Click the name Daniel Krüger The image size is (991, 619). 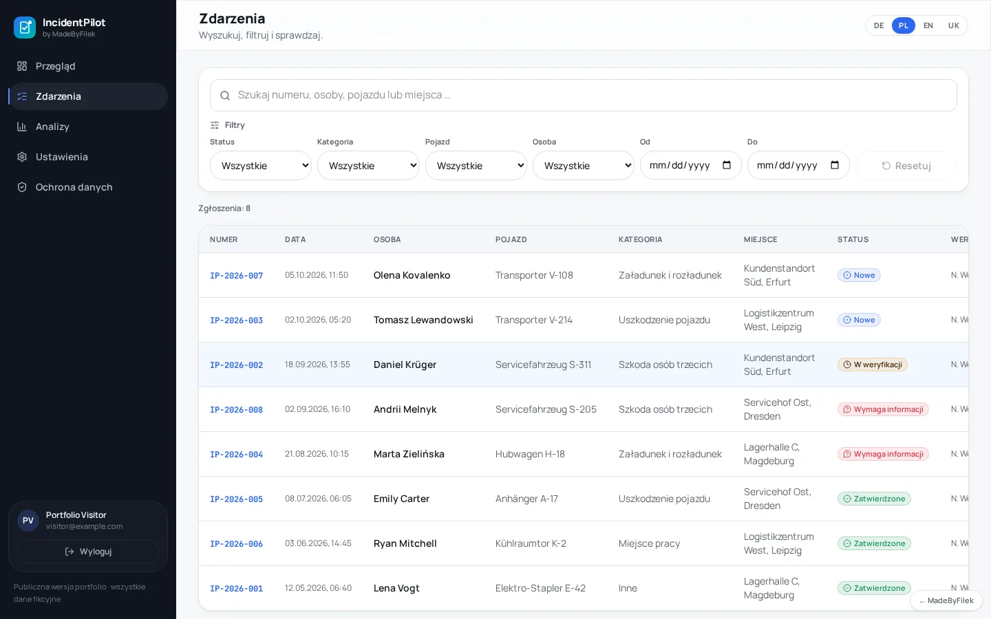pyautogui.click(x=405, y=365)
